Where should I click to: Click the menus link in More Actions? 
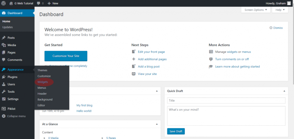tap(246, 52)
